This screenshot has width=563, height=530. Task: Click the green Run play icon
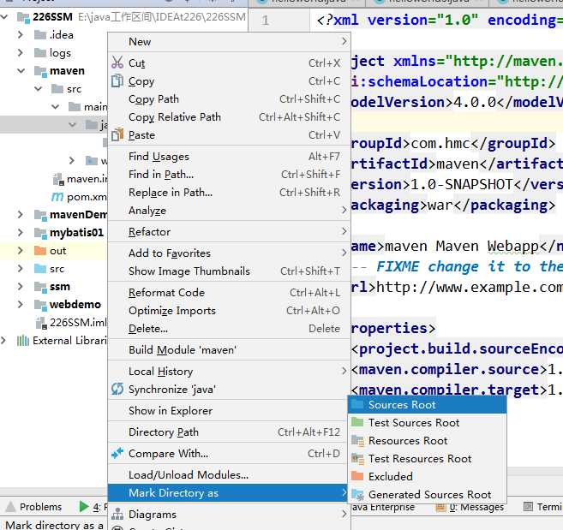[x=84, y=506]
